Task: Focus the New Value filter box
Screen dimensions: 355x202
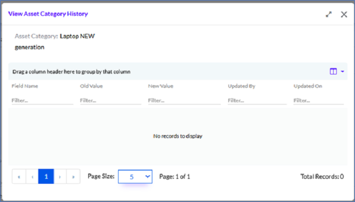Action: 184,101
